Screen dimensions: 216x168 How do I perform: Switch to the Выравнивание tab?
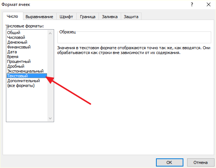click(x=39, y=17)
